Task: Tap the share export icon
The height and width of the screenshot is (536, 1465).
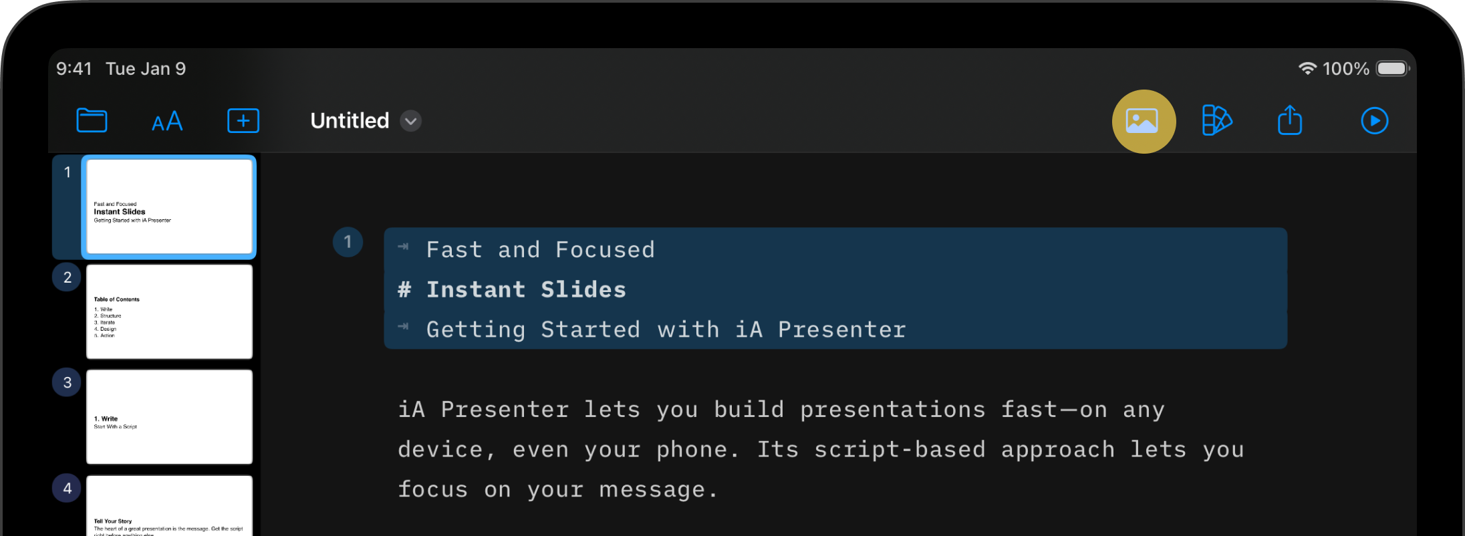Action: pos(1290,121)
